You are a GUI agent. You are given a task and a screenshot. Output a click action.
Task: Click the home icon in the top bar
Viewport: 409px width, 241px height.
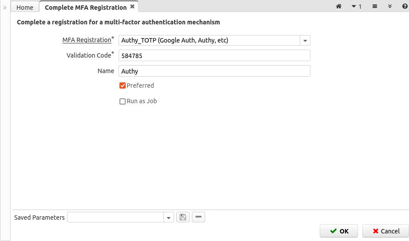pyautogui.click(x=339, y=7)
